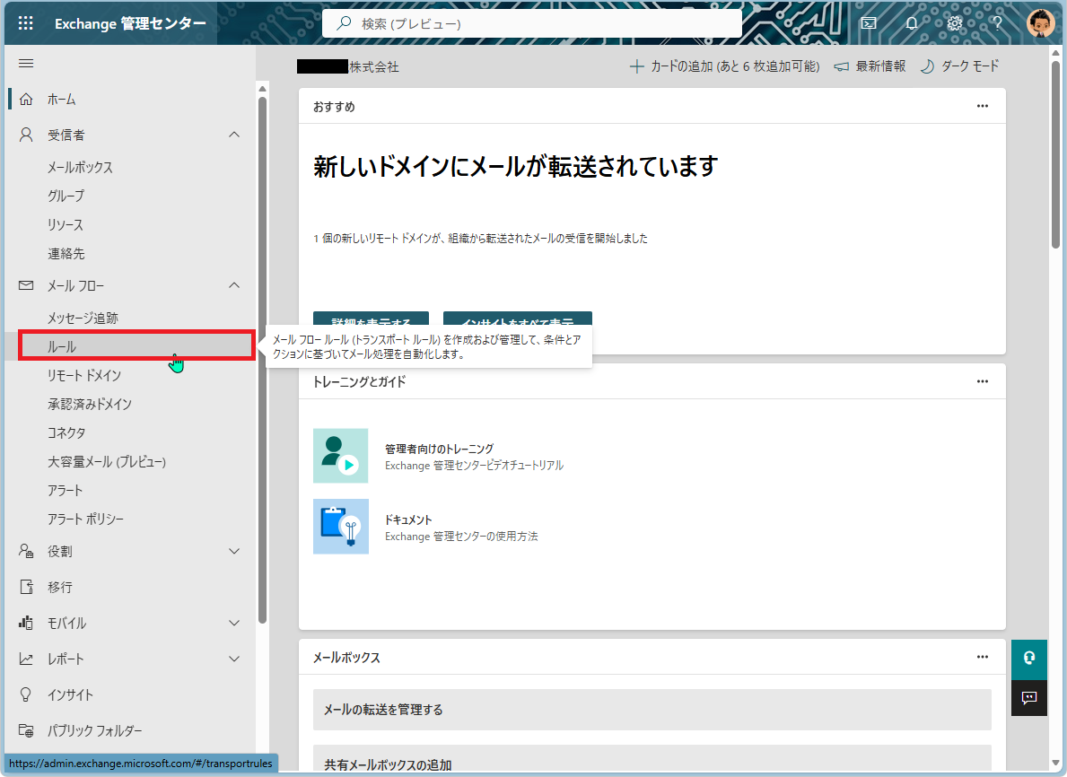This screenshot has width=1067, height=777.
Task: Open the settings gear in top bar
Action: coord(954,22)
